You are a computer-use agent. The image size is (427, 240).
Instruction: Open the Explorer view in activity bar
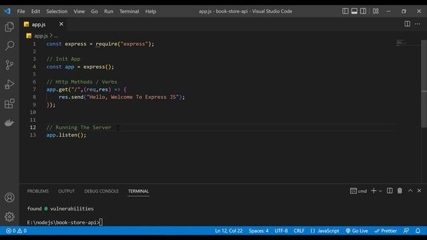click(9, 27)
